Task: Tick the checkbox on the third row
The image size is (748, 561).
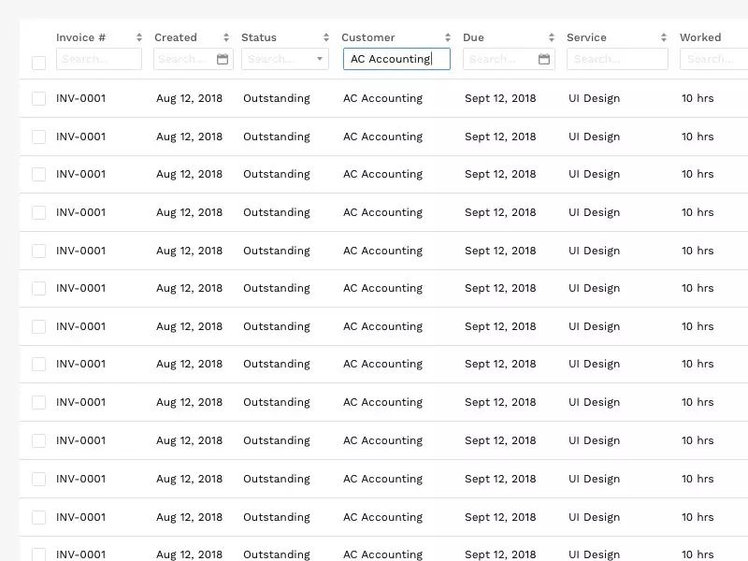Action: [38, 174]
